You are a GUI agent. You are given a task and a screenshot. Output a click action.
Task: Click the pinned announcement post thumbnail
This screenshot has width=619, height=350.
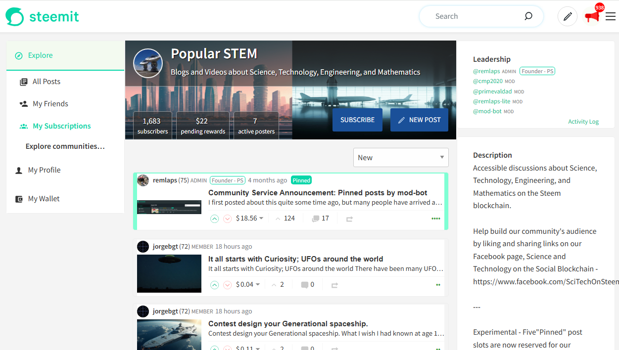pos(169,207)
